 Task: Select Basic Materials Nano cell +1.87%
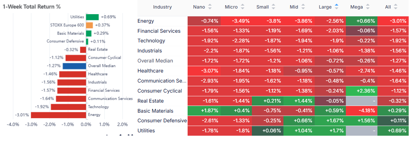[204, 111]
